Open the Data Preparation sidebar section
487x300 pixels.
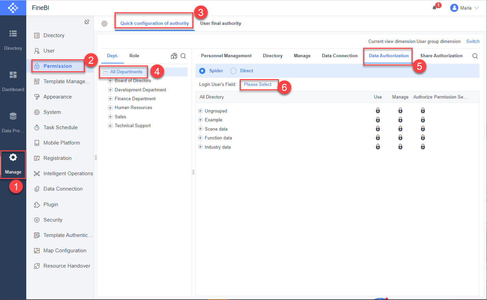13,122
